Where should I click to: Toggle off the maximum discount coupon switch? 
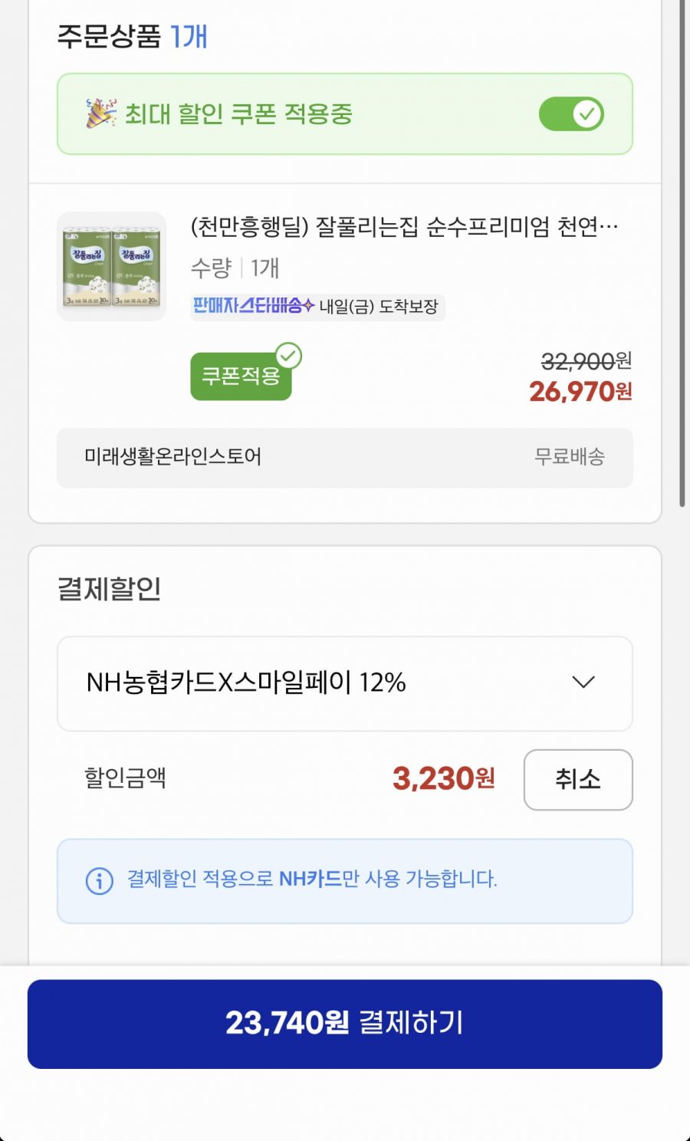(x=571, y=114)
